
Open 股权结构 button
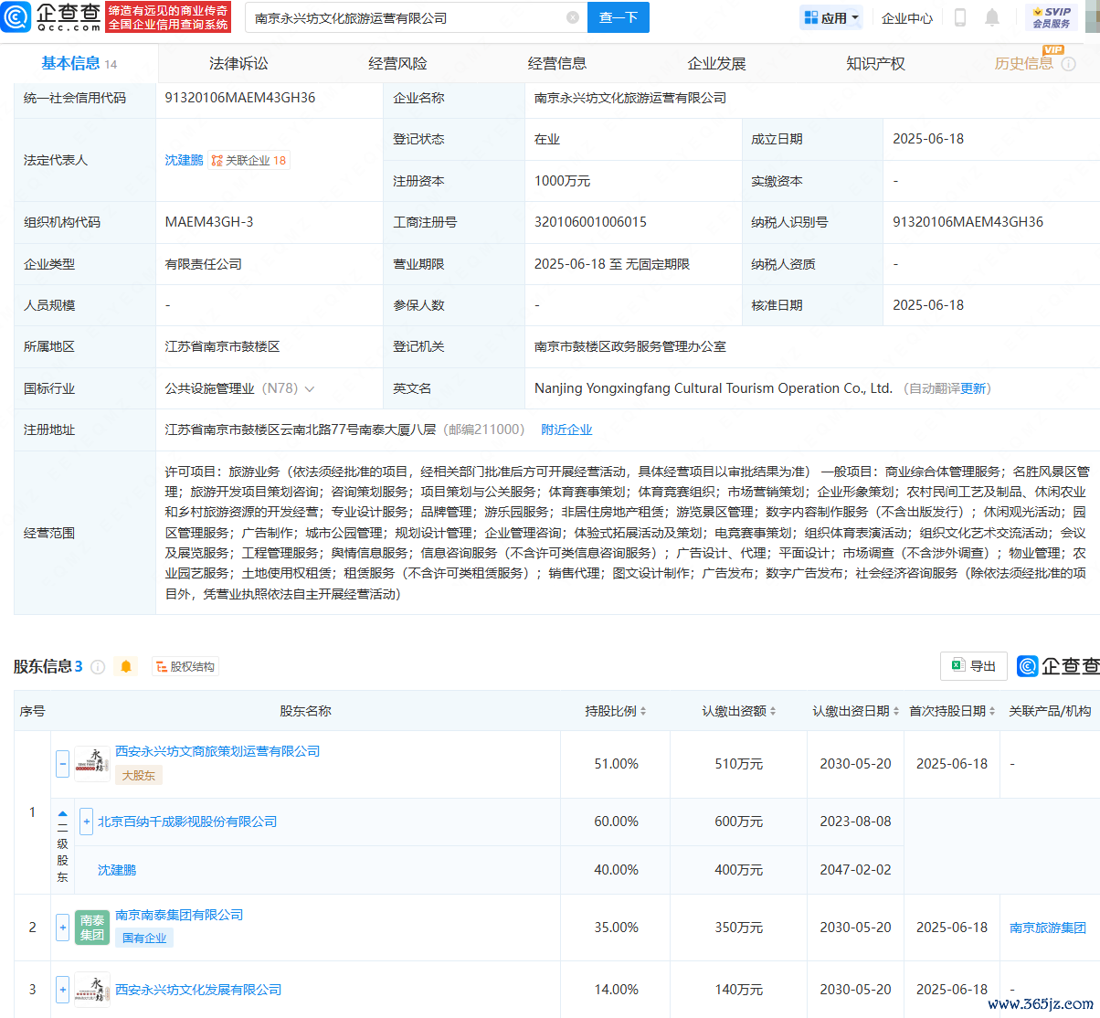point(185,667)
